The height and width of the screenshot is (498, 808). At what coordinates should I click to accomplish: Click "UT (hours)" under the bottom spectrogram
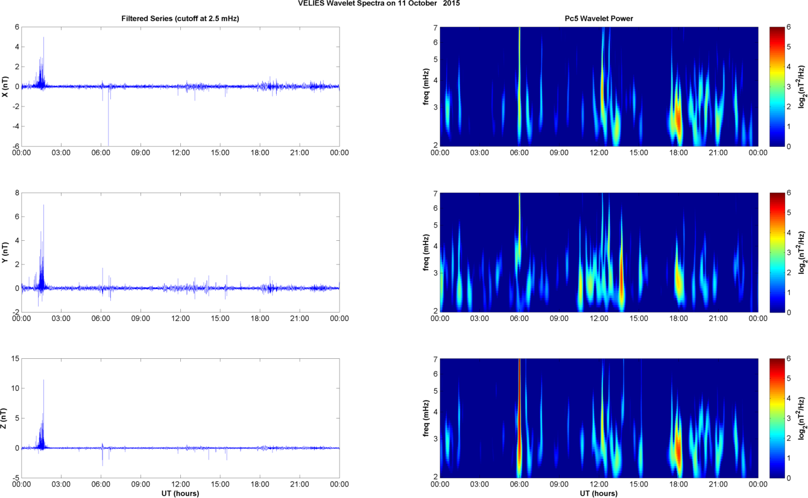point(599,493)
